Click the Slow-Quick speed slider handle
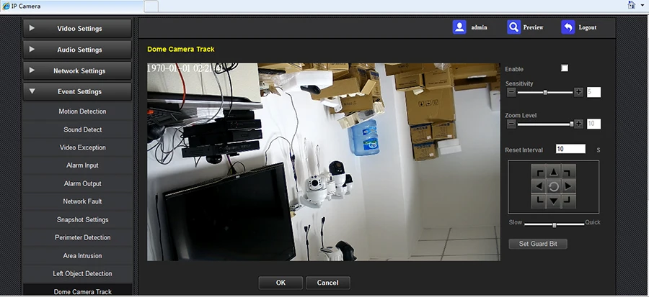Screen dimensions: 649x297 coord(555,225)
